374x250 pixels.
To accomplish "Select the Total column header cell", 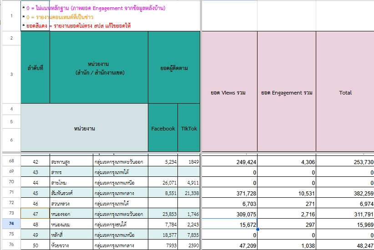I will click(x=345, y=93).
